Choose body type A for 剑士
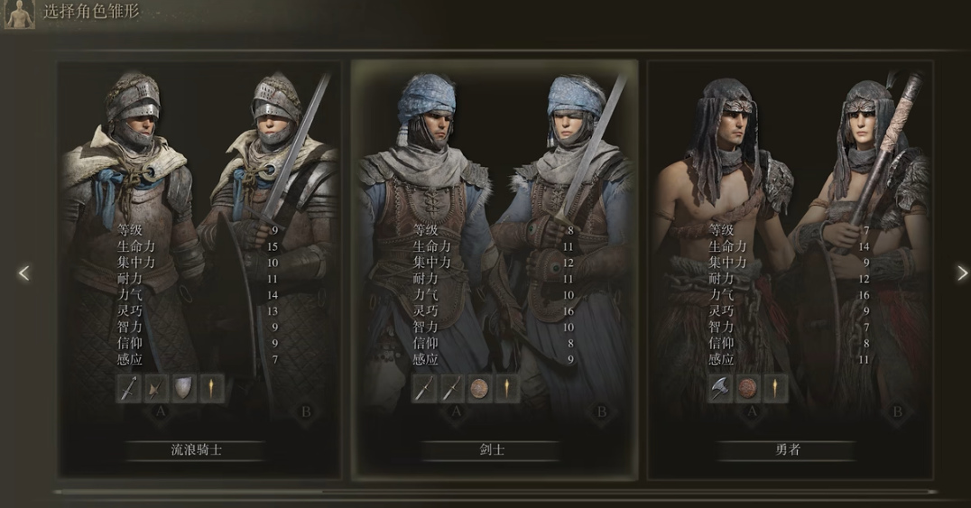Screen dimensions: 971x508 (x=457, y=411)
